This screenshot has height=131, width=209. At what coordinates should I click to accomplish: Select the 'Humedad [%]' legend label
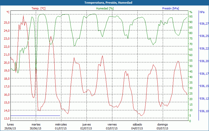(105, 8)
